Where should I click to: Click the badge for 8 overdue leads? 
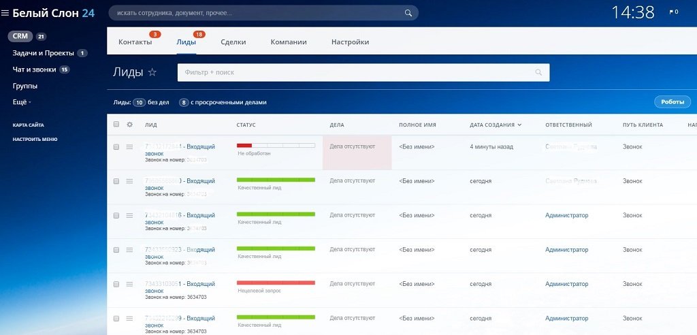coord(184,103)
